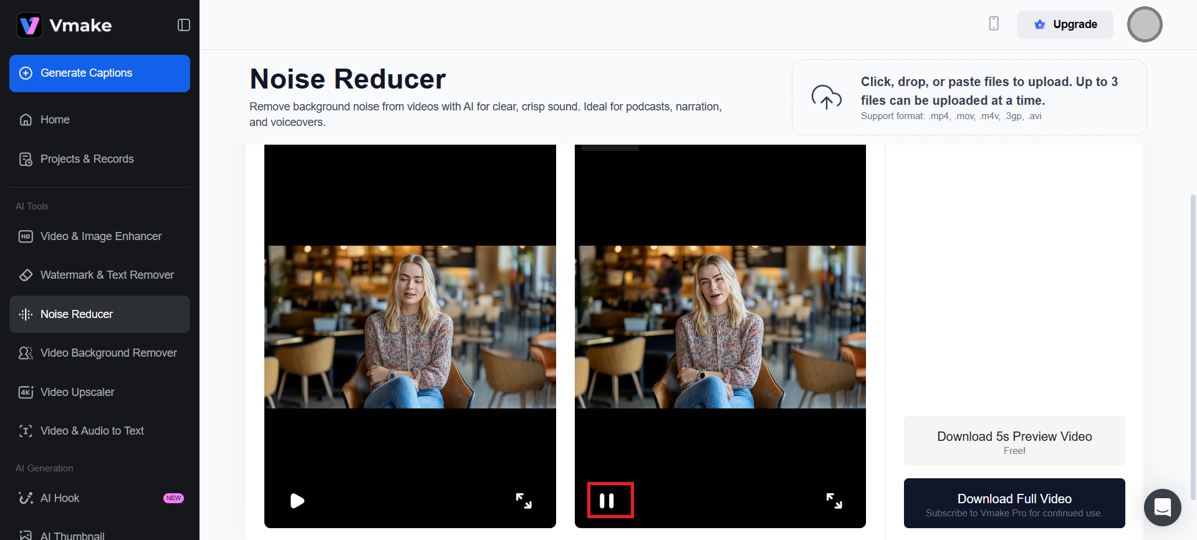The height and width of the screenshot is (540, 1197).
Task: Download 5s Preview Video
Action: pyautogui.click(x=1014, y=441)
